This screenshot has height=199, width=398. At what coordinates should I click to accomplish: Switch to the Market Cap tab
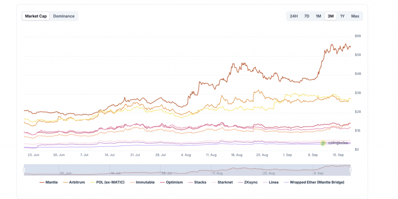36,16
